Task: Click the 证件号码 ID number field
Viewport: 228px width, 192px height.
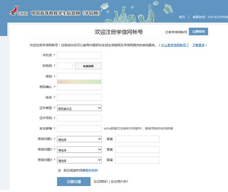Action: (79, 118)
